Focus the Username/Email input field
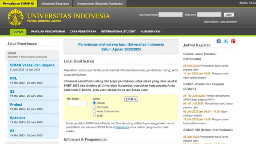Image resolution: width=256 pixels, height=144 pixels. pos(170,14)
